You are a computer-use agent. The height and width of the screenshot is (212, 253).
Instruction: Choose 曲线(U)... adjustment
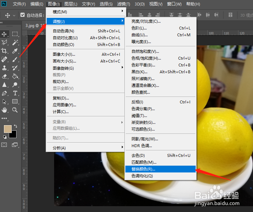click(x=161, y=35)
